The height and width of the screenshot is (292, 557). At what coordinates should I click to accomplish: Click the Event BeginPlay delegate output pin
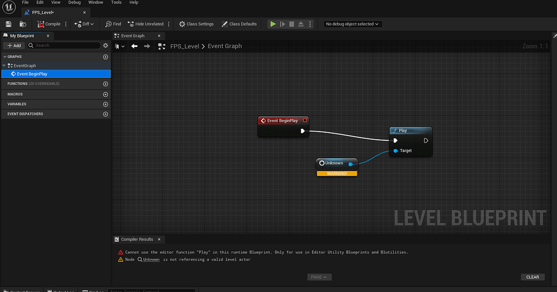[305, 120]
